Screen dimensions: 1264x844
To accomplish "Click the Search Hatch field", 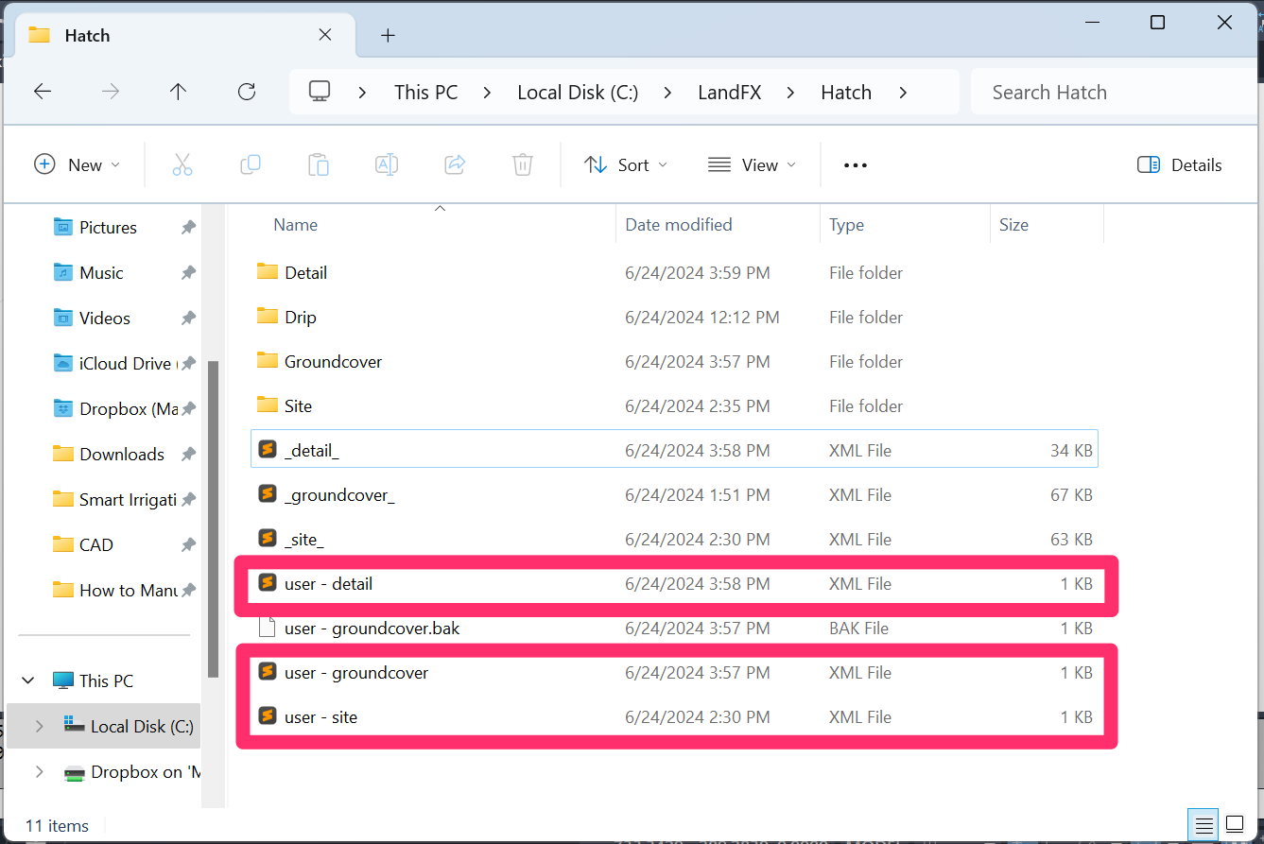I will click(1106, 92).
